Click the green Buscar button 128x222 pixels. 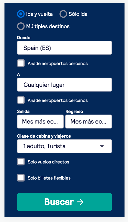click(64, 202)
